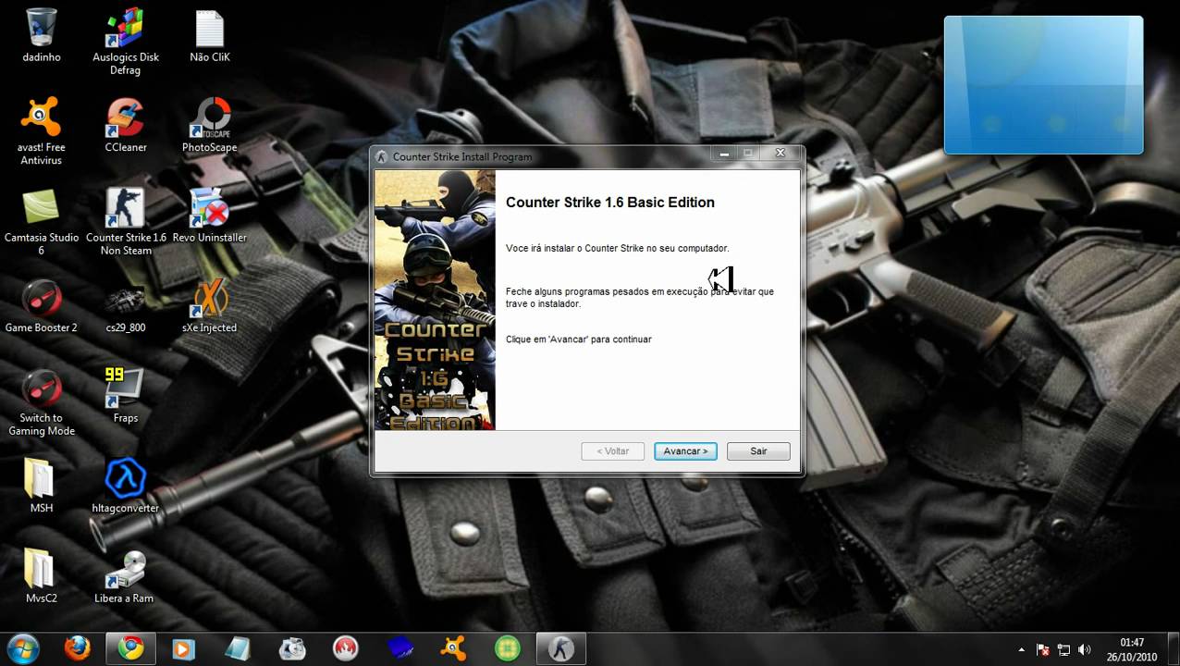The image size is (1180, 666).
Task: Click the Counter Strike installer banner image
Action: (x=435, y=300)
